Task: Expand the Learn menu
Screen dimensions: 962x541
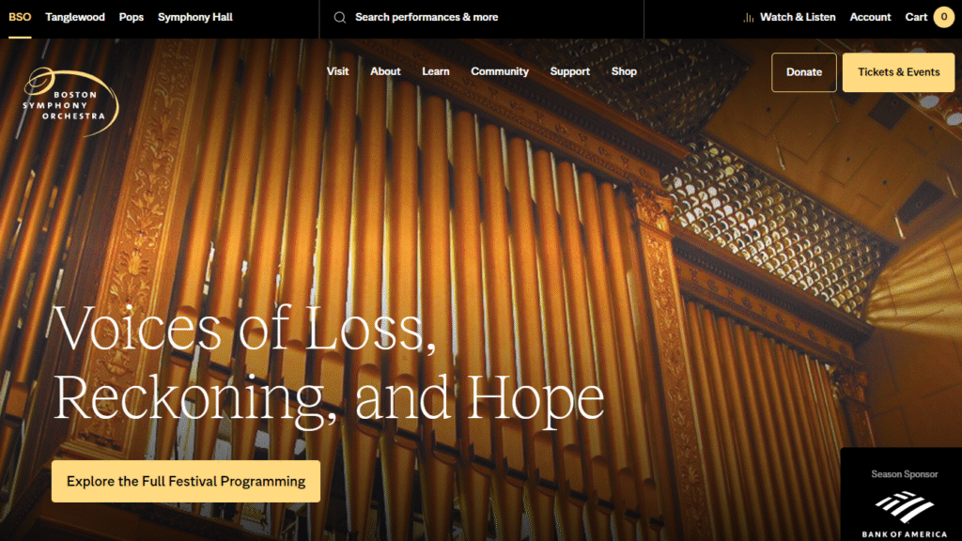Action: (436, 71)
